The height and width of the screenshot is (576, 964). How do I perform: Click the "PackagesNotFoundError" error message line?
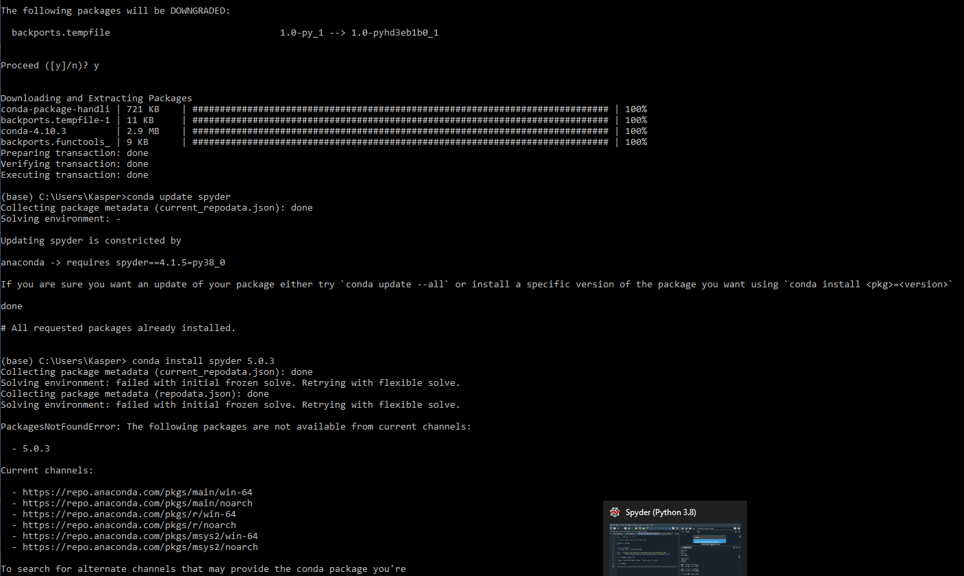coord(236,427)
